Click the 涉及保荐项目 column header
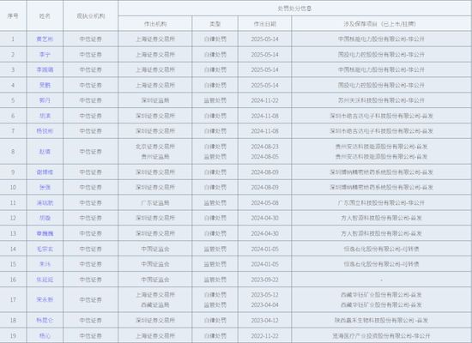The width and height of the screenshot is (472, 343). 381,24
